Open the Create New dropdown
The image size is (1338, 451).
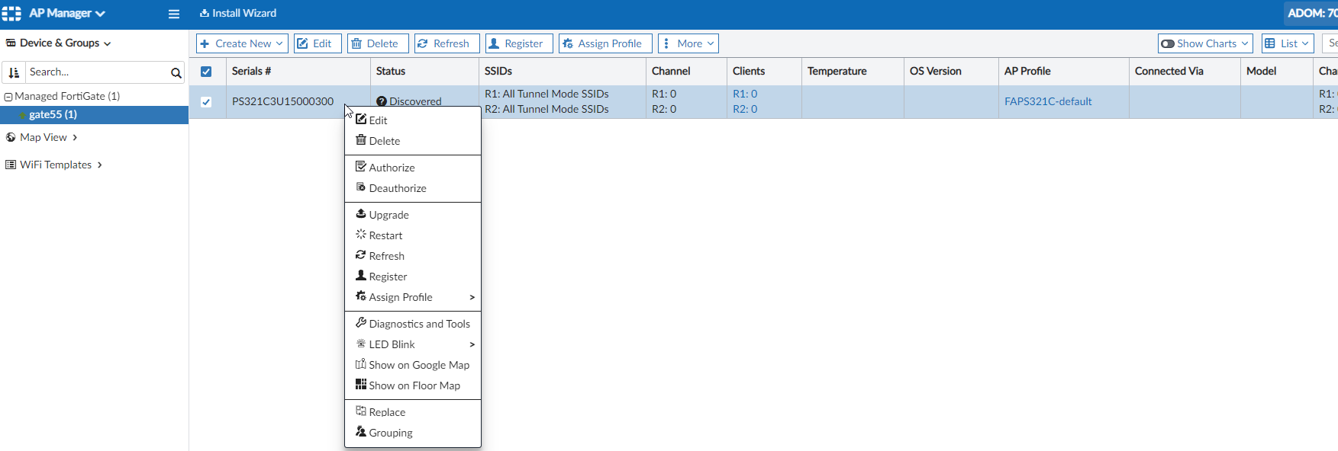242,43
